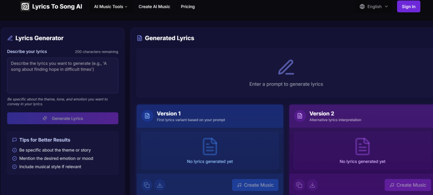The image size is (433, 195).
Task: Open the Create AI Music page
Action: (x=154, y=7)
